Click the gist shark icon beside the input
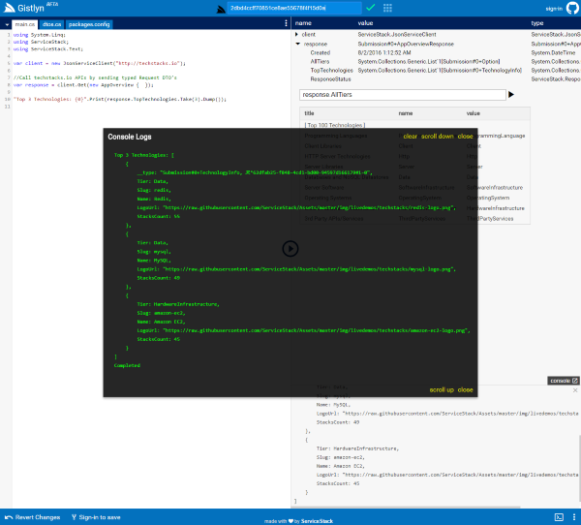Viewport: 581px width, 525px height. [221, 9]
